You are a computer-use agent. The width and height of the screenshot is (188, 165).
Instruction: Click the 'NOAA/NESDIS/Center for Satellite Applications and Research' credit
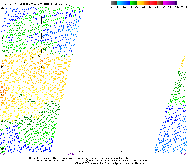pyautogui.click(x=110, y=163)
